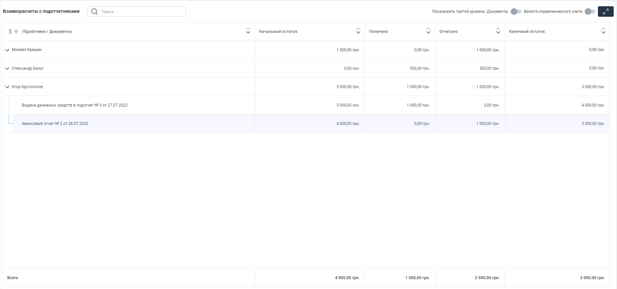
Task: Sort by Отчитано column arrows
Action: pyautogui.click(x=498, y=31)
